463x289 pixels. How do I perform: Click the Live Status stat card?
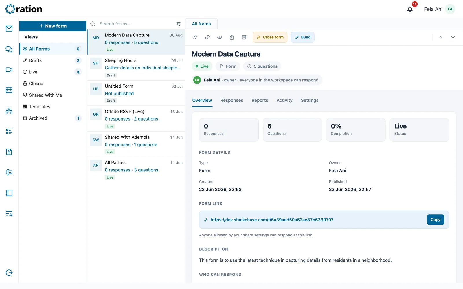tap(419, 130)
